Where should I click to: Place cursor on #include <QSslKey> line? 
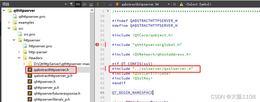tap(132, 78)
